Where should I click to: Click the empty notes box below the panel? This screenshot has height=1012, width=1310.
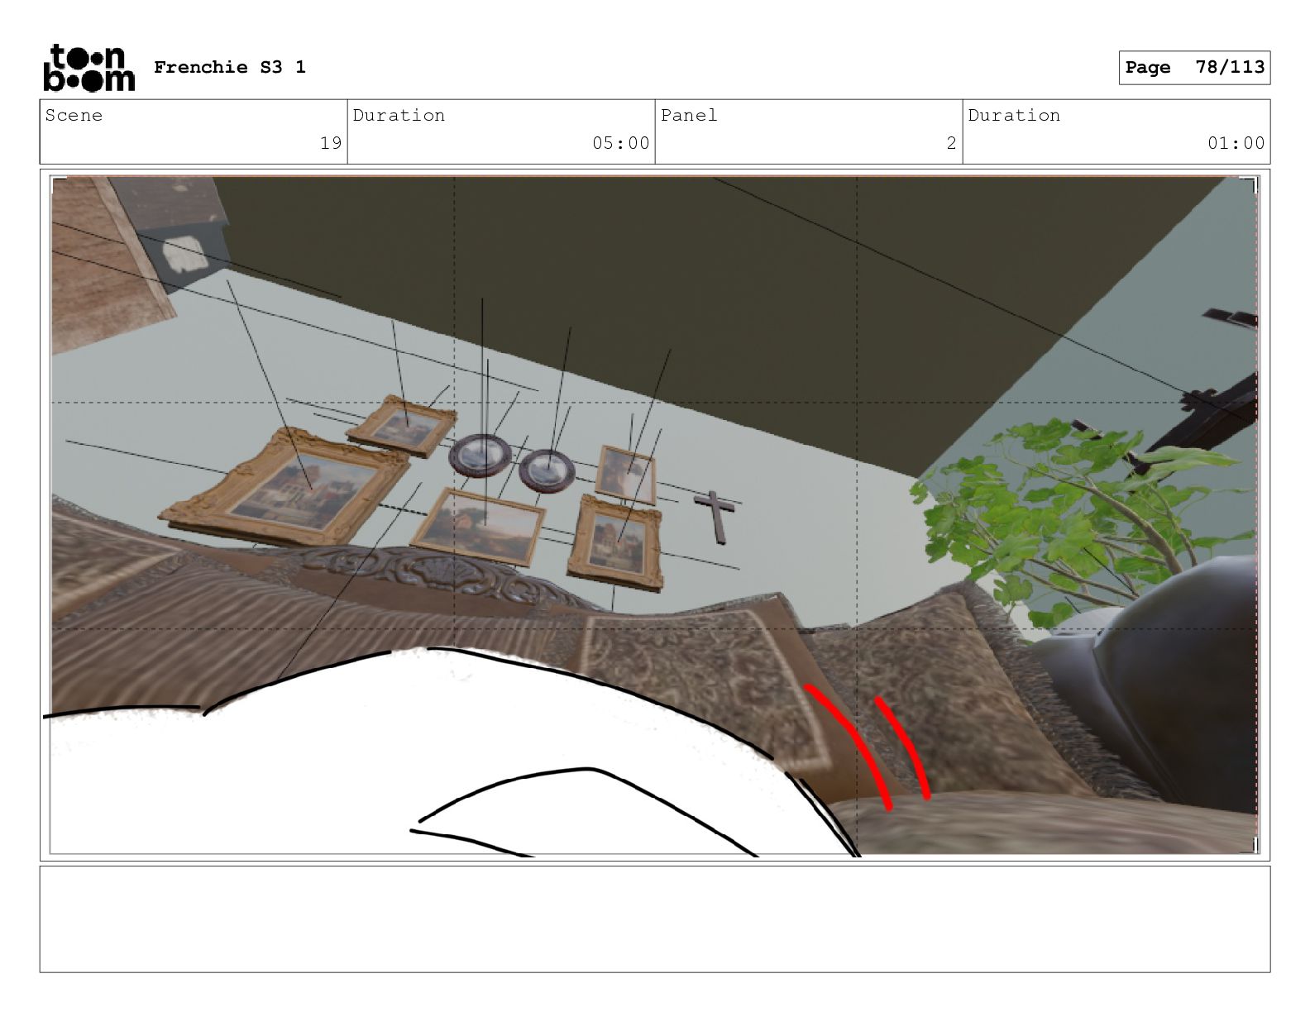[x=654, y=919]
